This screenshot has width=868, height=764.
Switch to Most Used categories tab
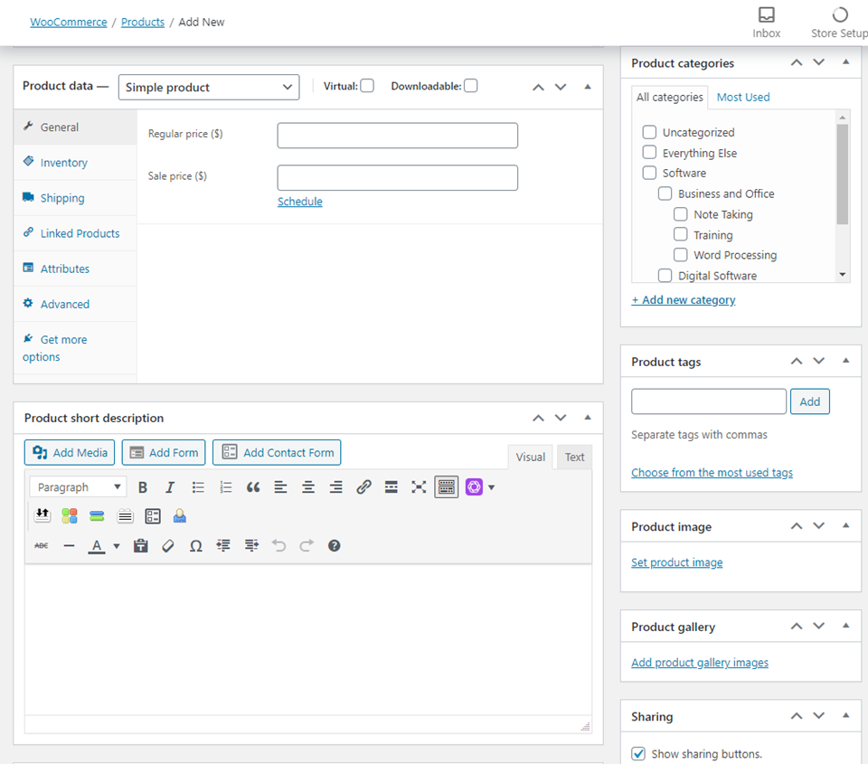click(x=743, y=98)
